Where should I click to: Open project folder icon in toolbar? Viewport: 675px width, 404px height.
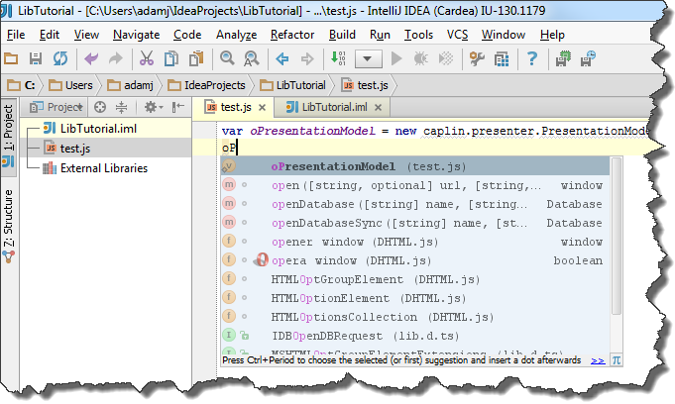point(11,58)
